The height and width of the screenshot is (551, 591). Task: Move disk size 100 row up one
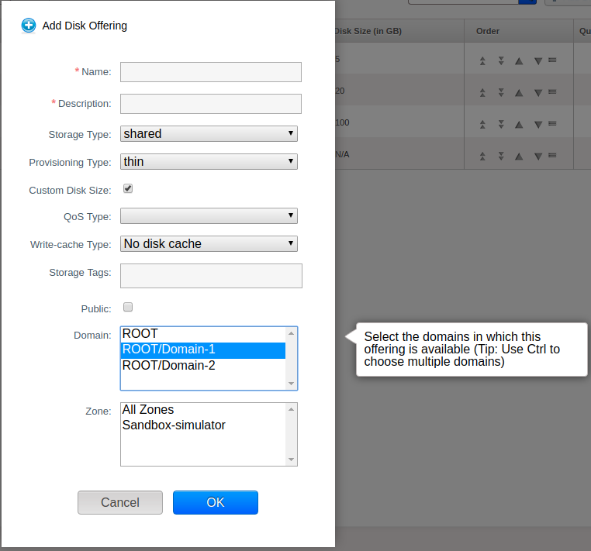coord(519,124)
